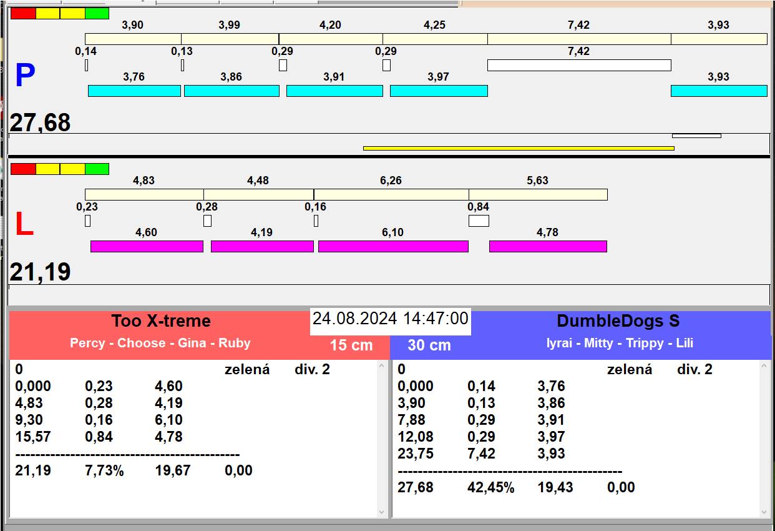This screenshot has height=531, width=775.
Task: Select the magenta 4,78 run bar
Action: click(x=548, y=246)
